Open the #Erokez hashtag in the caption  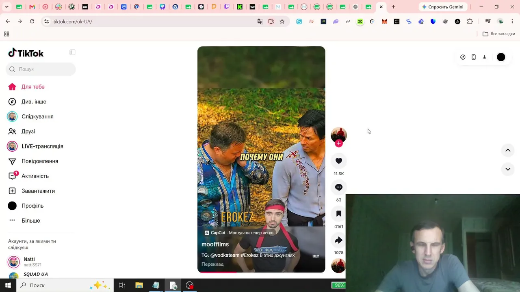click(249, 255)
